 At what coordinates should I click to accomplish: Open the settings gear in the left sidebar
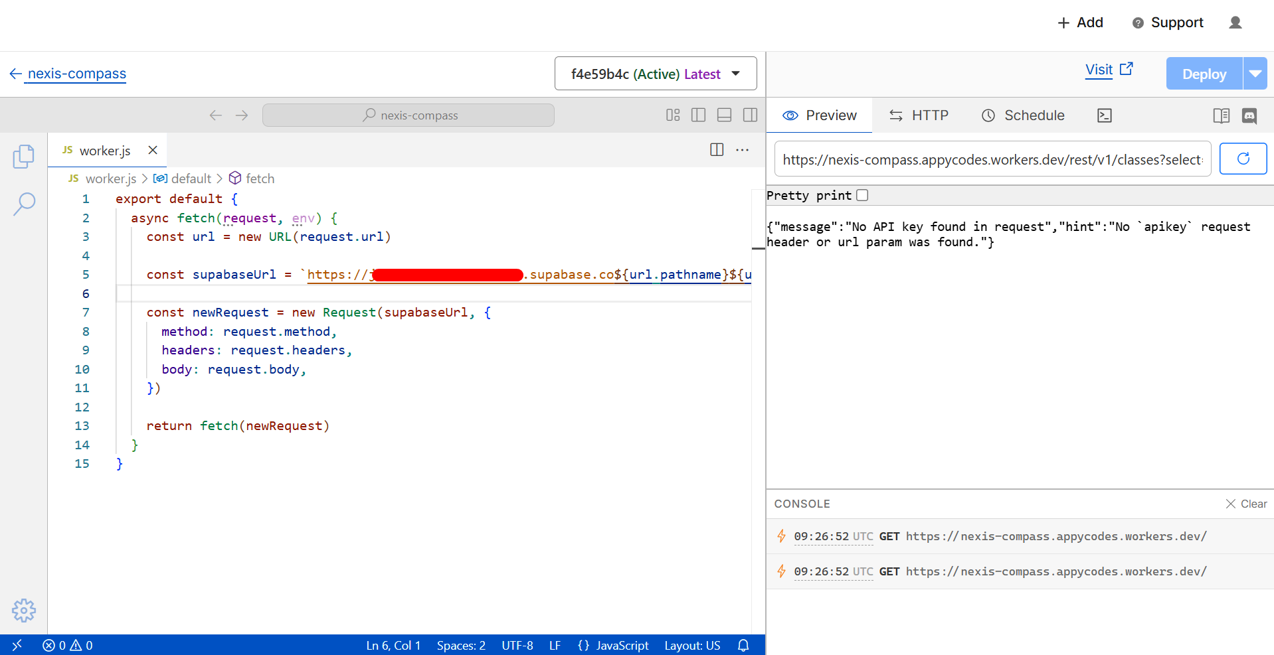click(x=25, y=611)
